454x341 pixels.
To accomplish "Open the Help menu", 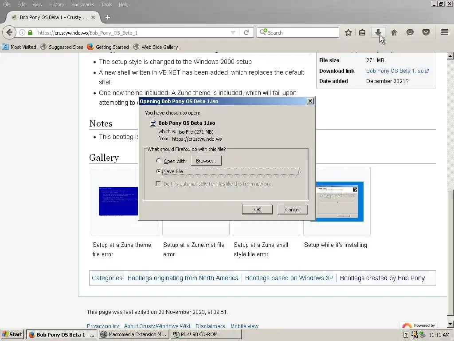I will pos(124,4).
